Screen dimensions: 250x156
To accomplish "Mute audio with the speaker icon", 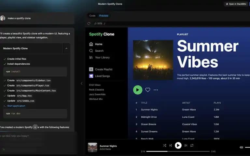I will tap(242, 148).
